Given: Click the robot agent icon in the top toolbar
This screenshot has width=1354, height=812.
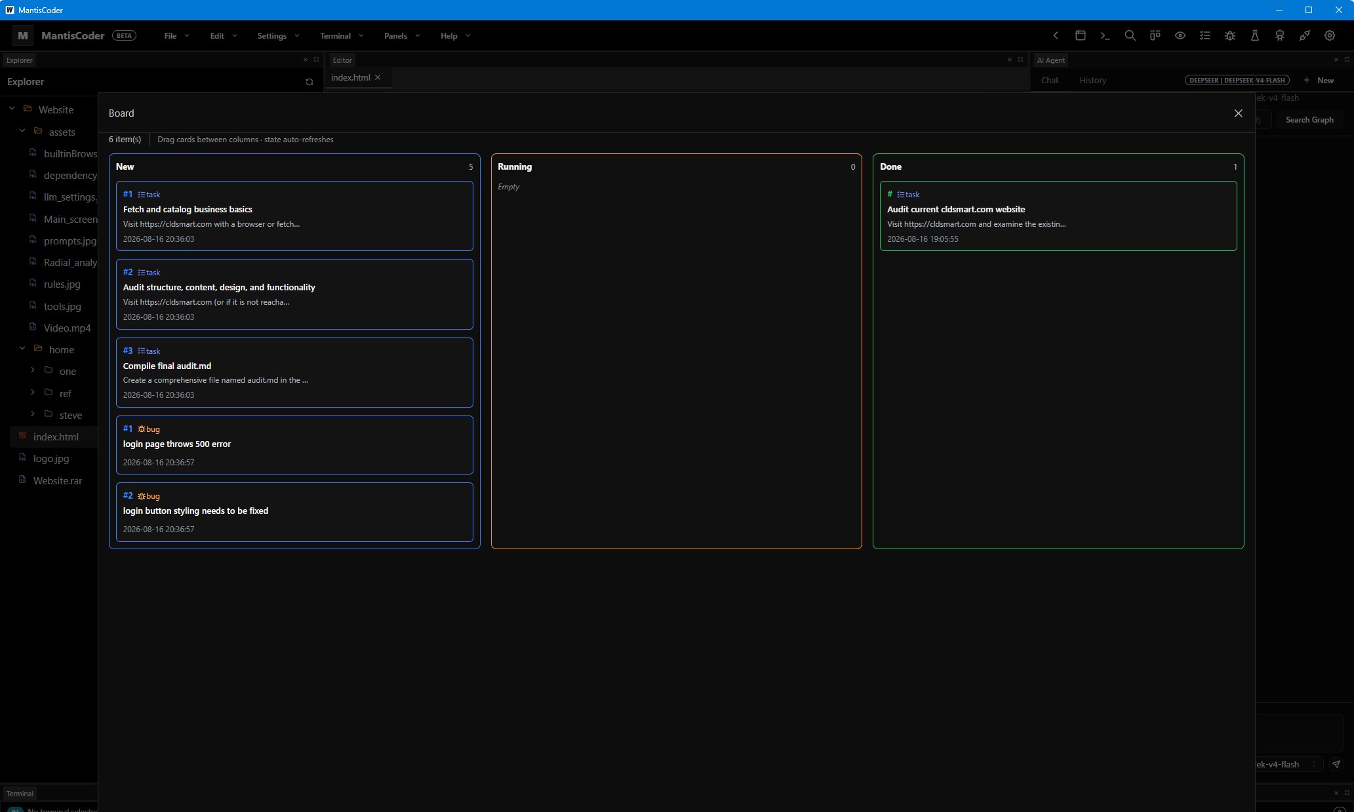Looking at the screenshot, I should tap(1280, 35).
